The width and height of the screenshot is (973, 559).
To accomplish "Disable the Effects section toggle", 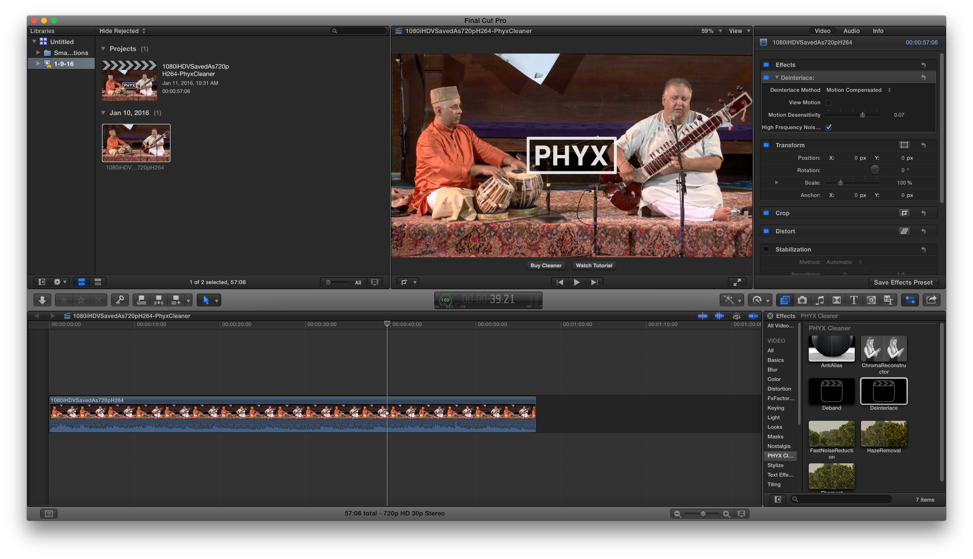I will point(766,65).
